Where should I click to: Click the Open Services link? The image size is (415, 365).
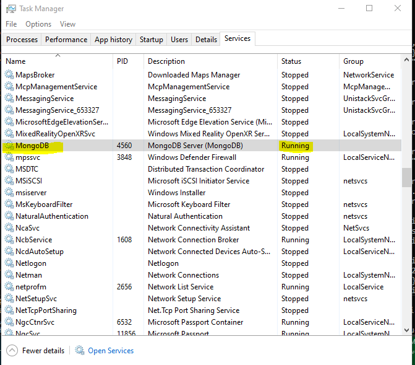(111, 351)
